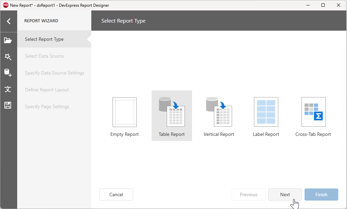The height and width of the screenshot is (209, 347).
Task: Choose the Label Report option
Action: [x=266, y=116]
